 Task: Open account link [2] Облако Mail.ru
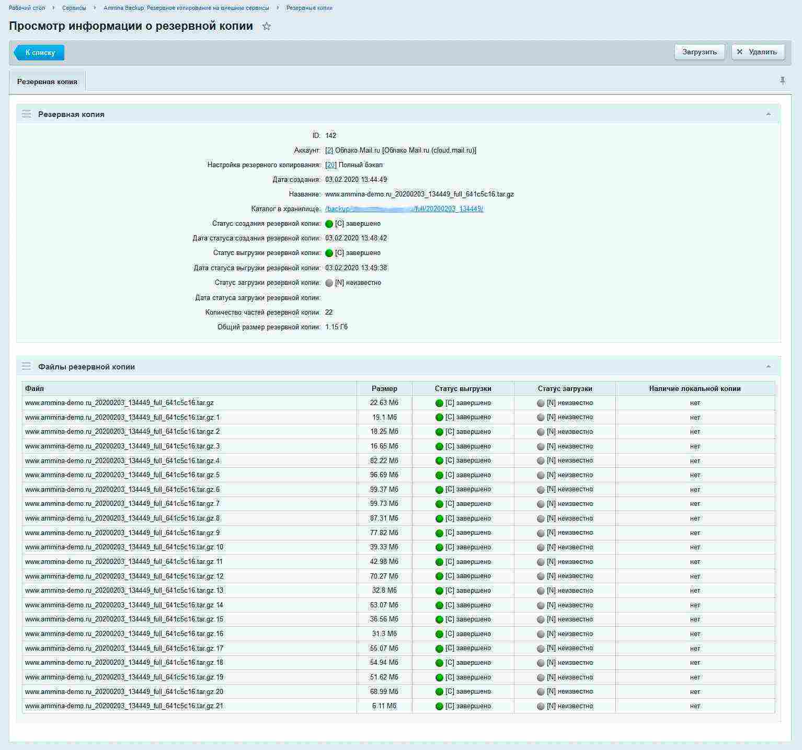coord(328,150)
